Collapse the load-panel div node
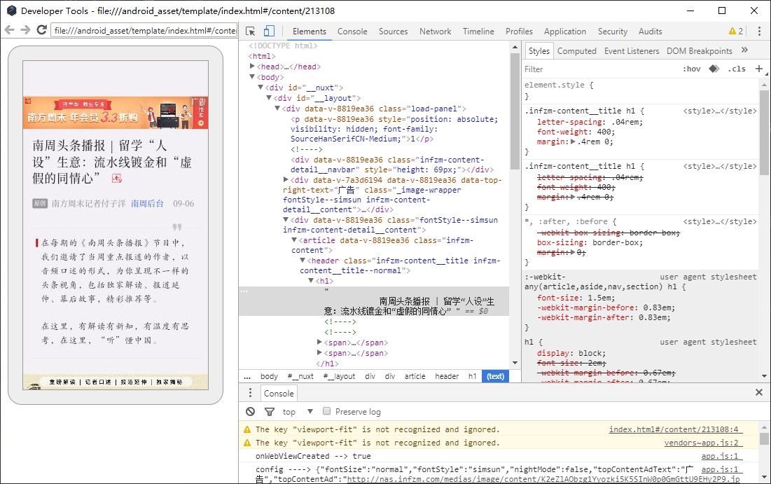The image size is (771, 484). (x=277, y=108)
